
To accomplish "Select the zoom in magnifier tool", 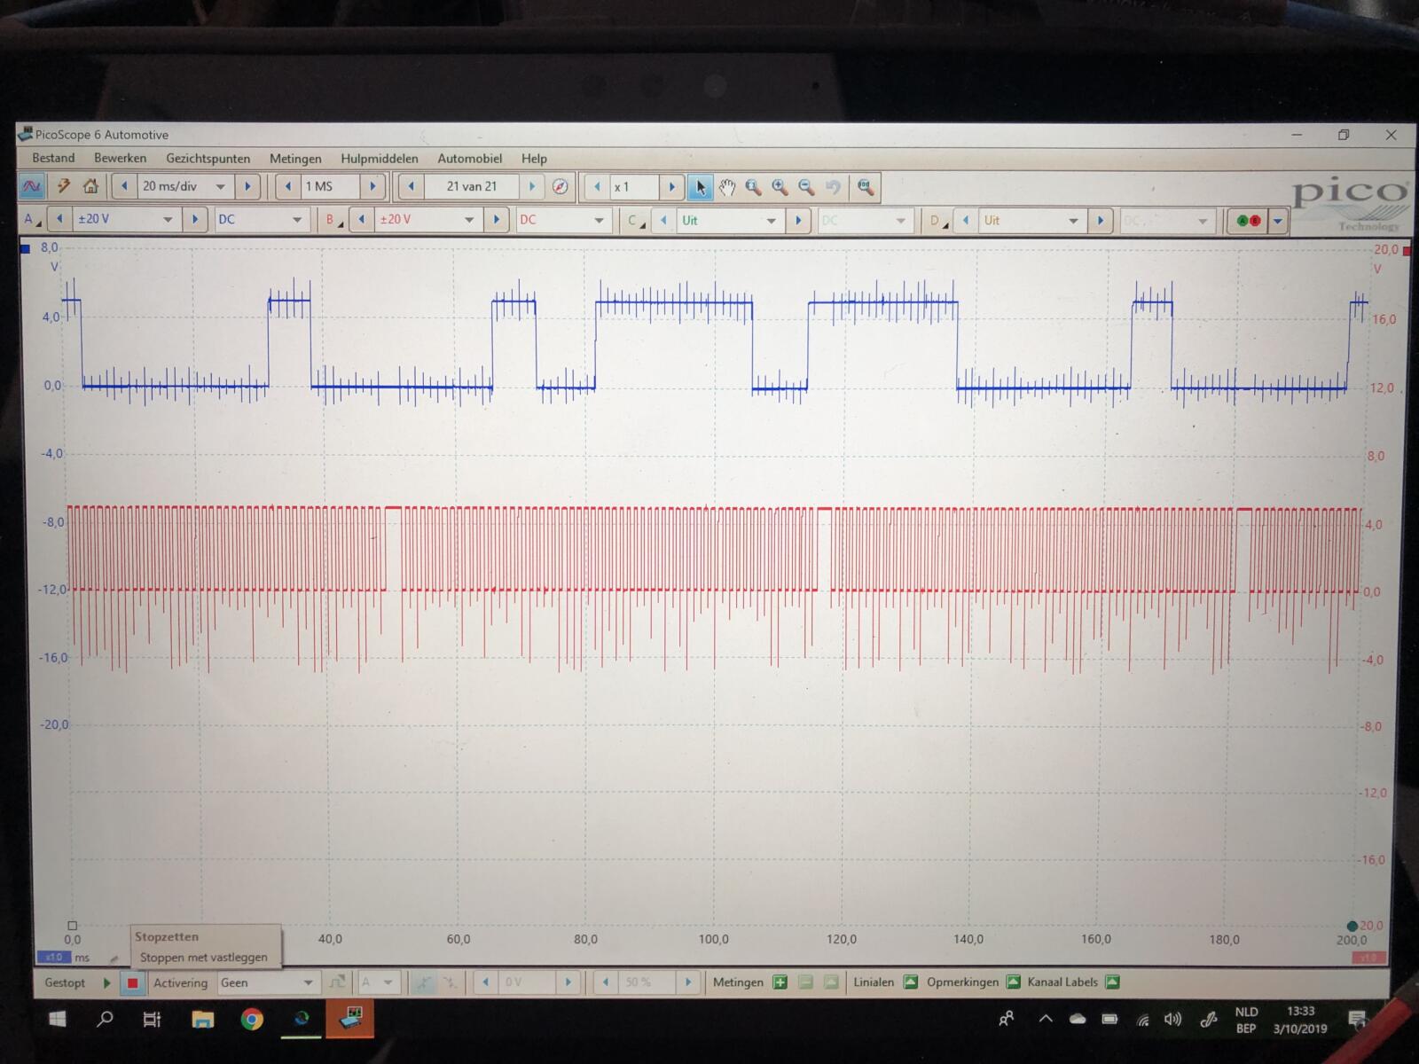I will pyautogui.click(x=780, y=187).
